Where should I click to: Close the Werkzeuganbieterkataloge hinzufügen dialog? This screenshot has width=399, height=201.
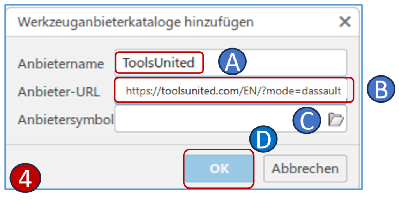(345, 22)
